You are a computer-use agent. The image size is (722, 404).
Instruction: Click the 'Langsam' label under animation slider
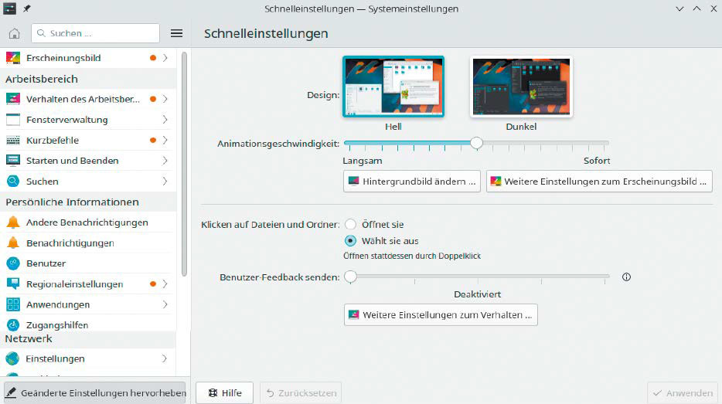[x=363, y=161]
